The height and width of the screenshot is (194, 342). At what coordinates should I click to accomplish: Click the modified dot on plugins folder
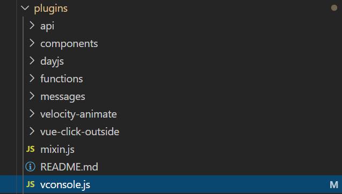point(334,8)
